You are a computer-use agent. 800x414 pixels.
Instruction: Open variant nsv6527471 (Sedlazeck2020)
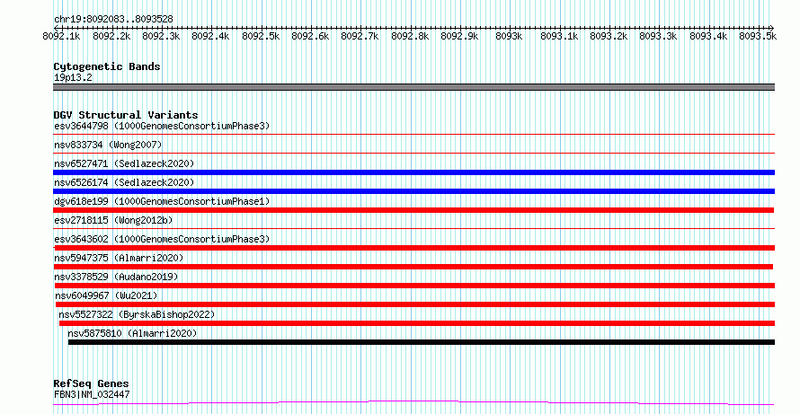124,163
